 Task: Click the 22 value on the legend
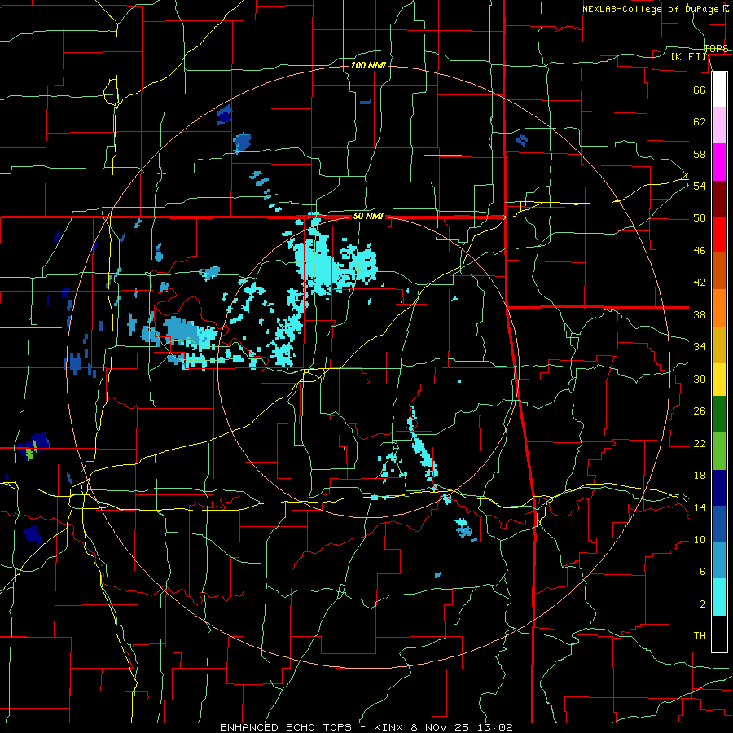point(700,443)
